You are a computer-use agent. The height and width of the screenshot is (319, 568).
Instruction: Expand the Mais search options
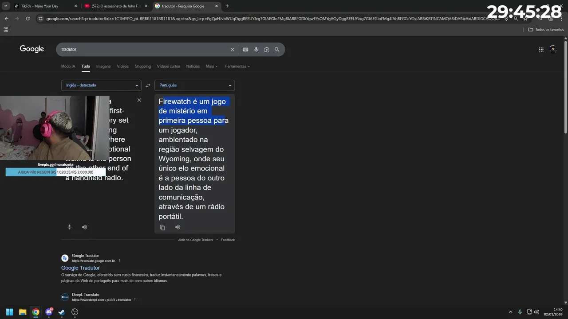coord(212,66)
